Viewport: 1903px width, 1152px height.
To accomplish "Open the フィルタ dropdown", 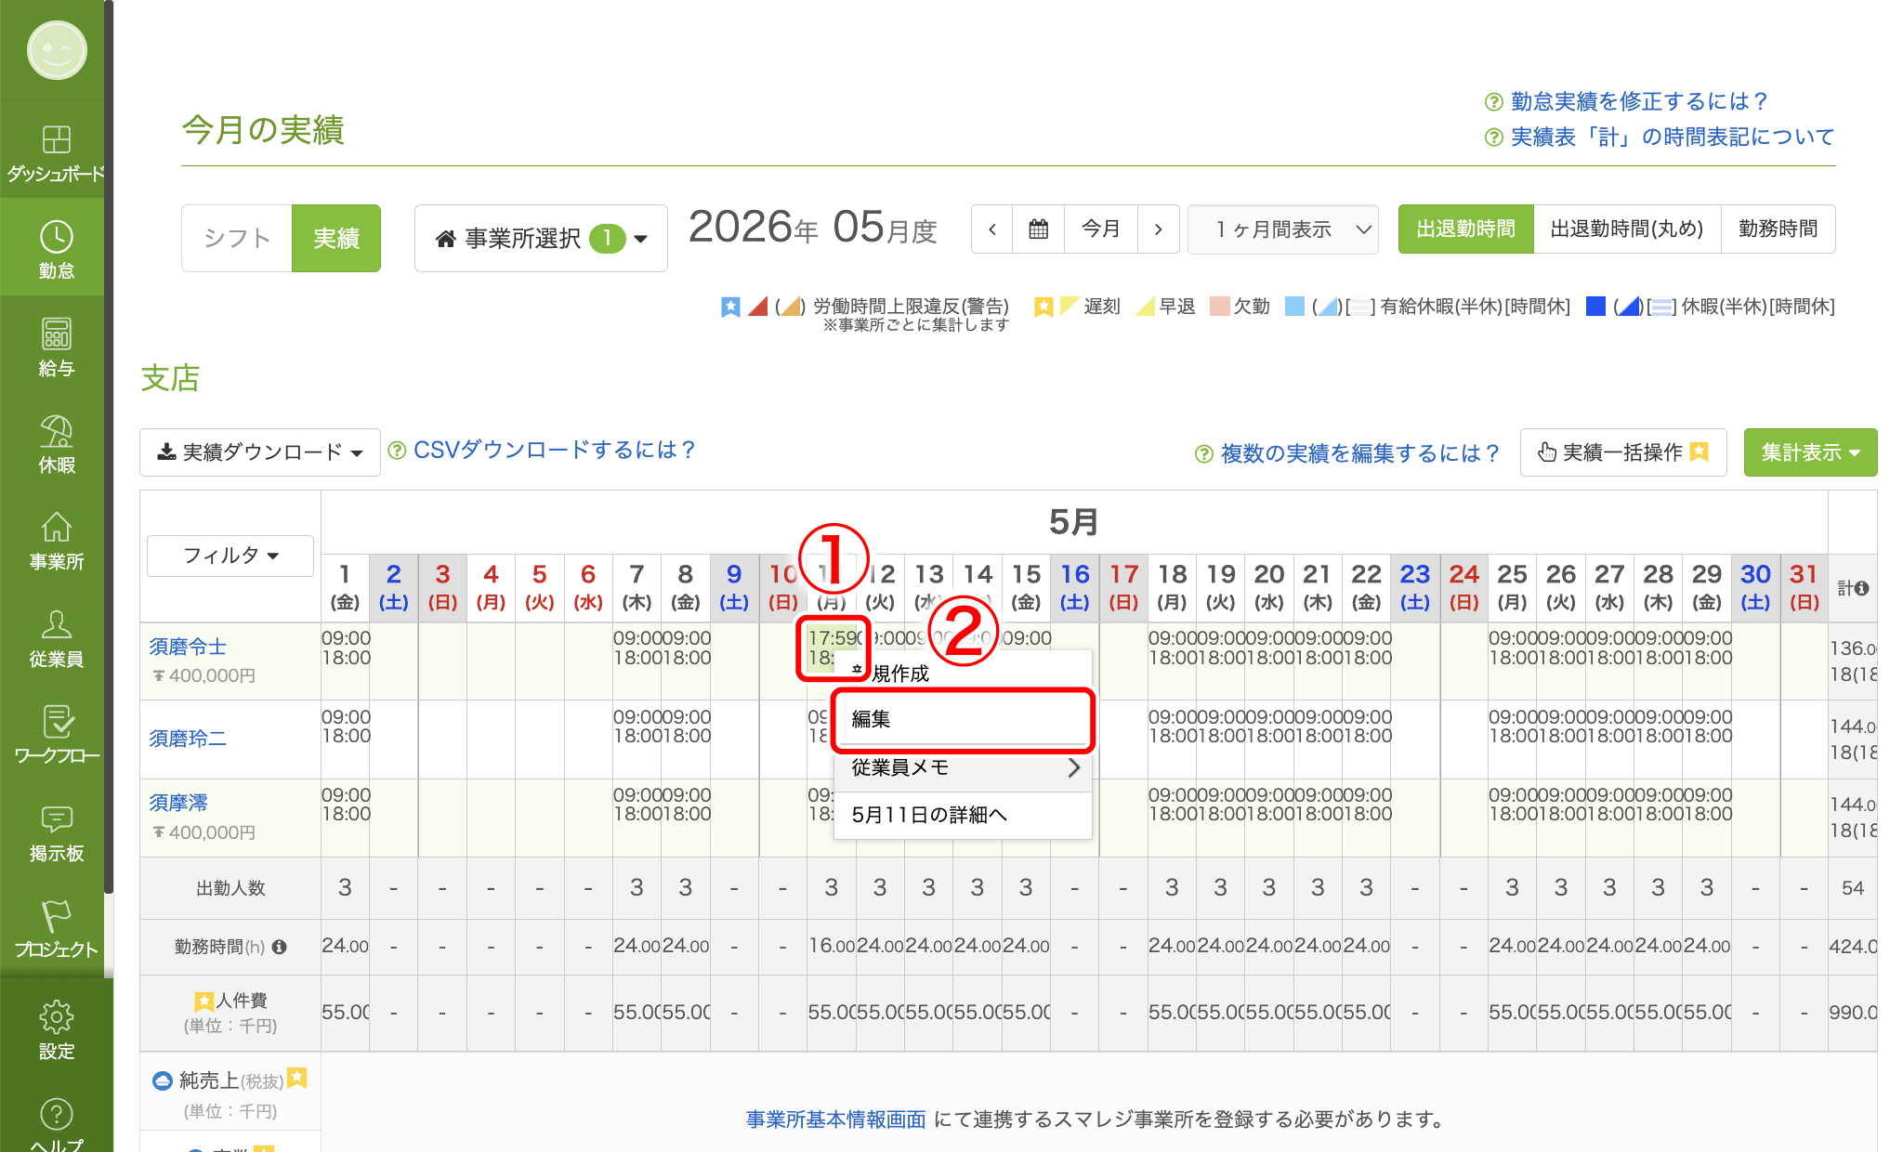I will point(230,556).
